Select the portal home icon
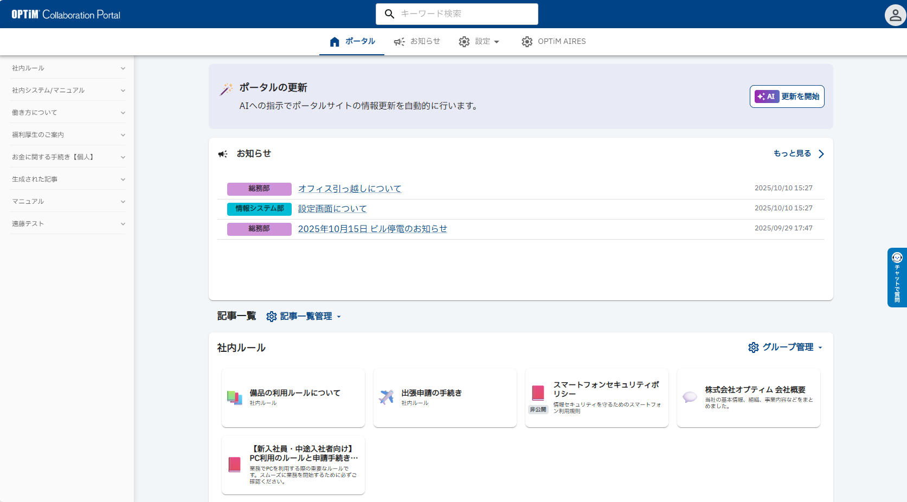 click(x=335, y=41)
